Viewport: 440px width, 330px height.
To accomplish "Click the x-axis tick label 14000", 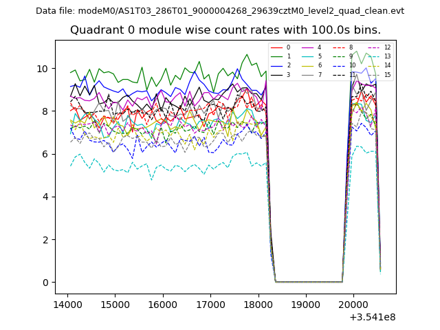I will tap(67, 304).
